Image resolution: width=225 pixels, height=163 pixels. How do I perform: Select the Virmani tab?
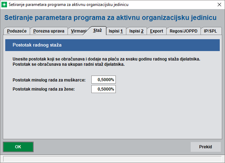tap(78, 31)
